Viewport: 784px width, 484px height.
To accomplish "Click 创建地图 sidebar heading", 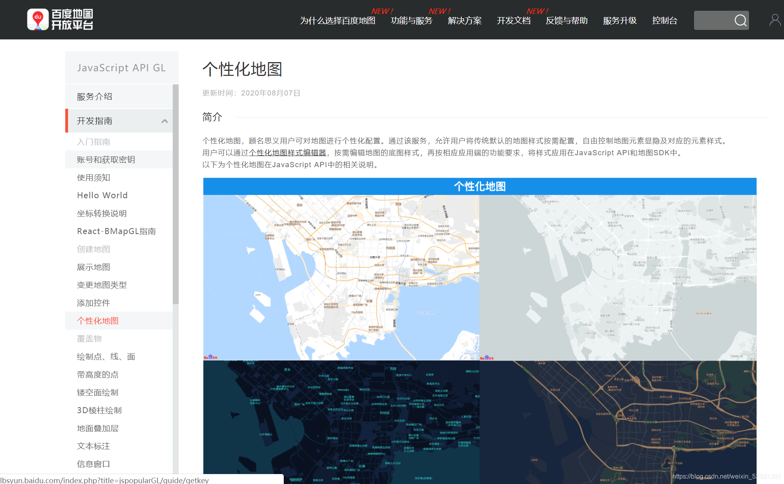I will (x=94, y=249).
